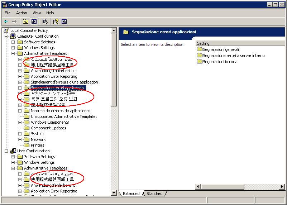Expand the Application Error Reporting folder under Computer Configuration
Screen dimensions: 287x205
pyautogui.click(x=20, y=76)
